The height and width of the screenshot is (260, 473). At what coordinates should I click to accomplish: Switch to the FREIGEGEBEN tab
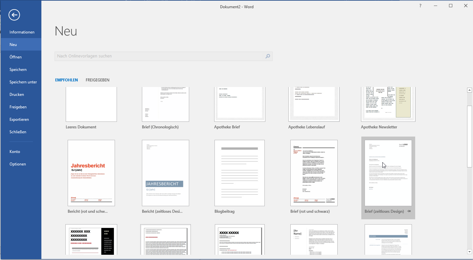(x=98, y=80)
